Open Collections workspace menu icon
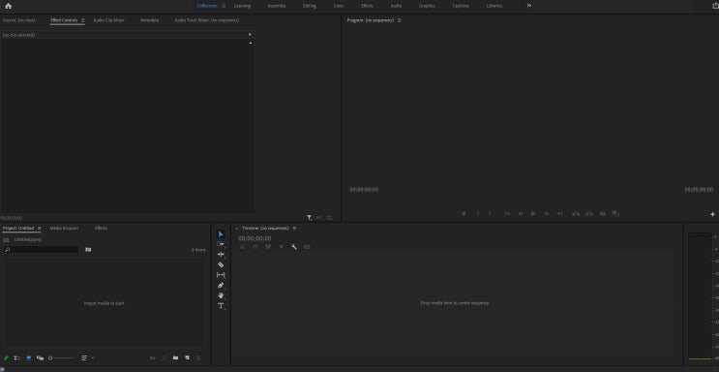Viewport: 719px width, 372px height. tap(224, 6)
